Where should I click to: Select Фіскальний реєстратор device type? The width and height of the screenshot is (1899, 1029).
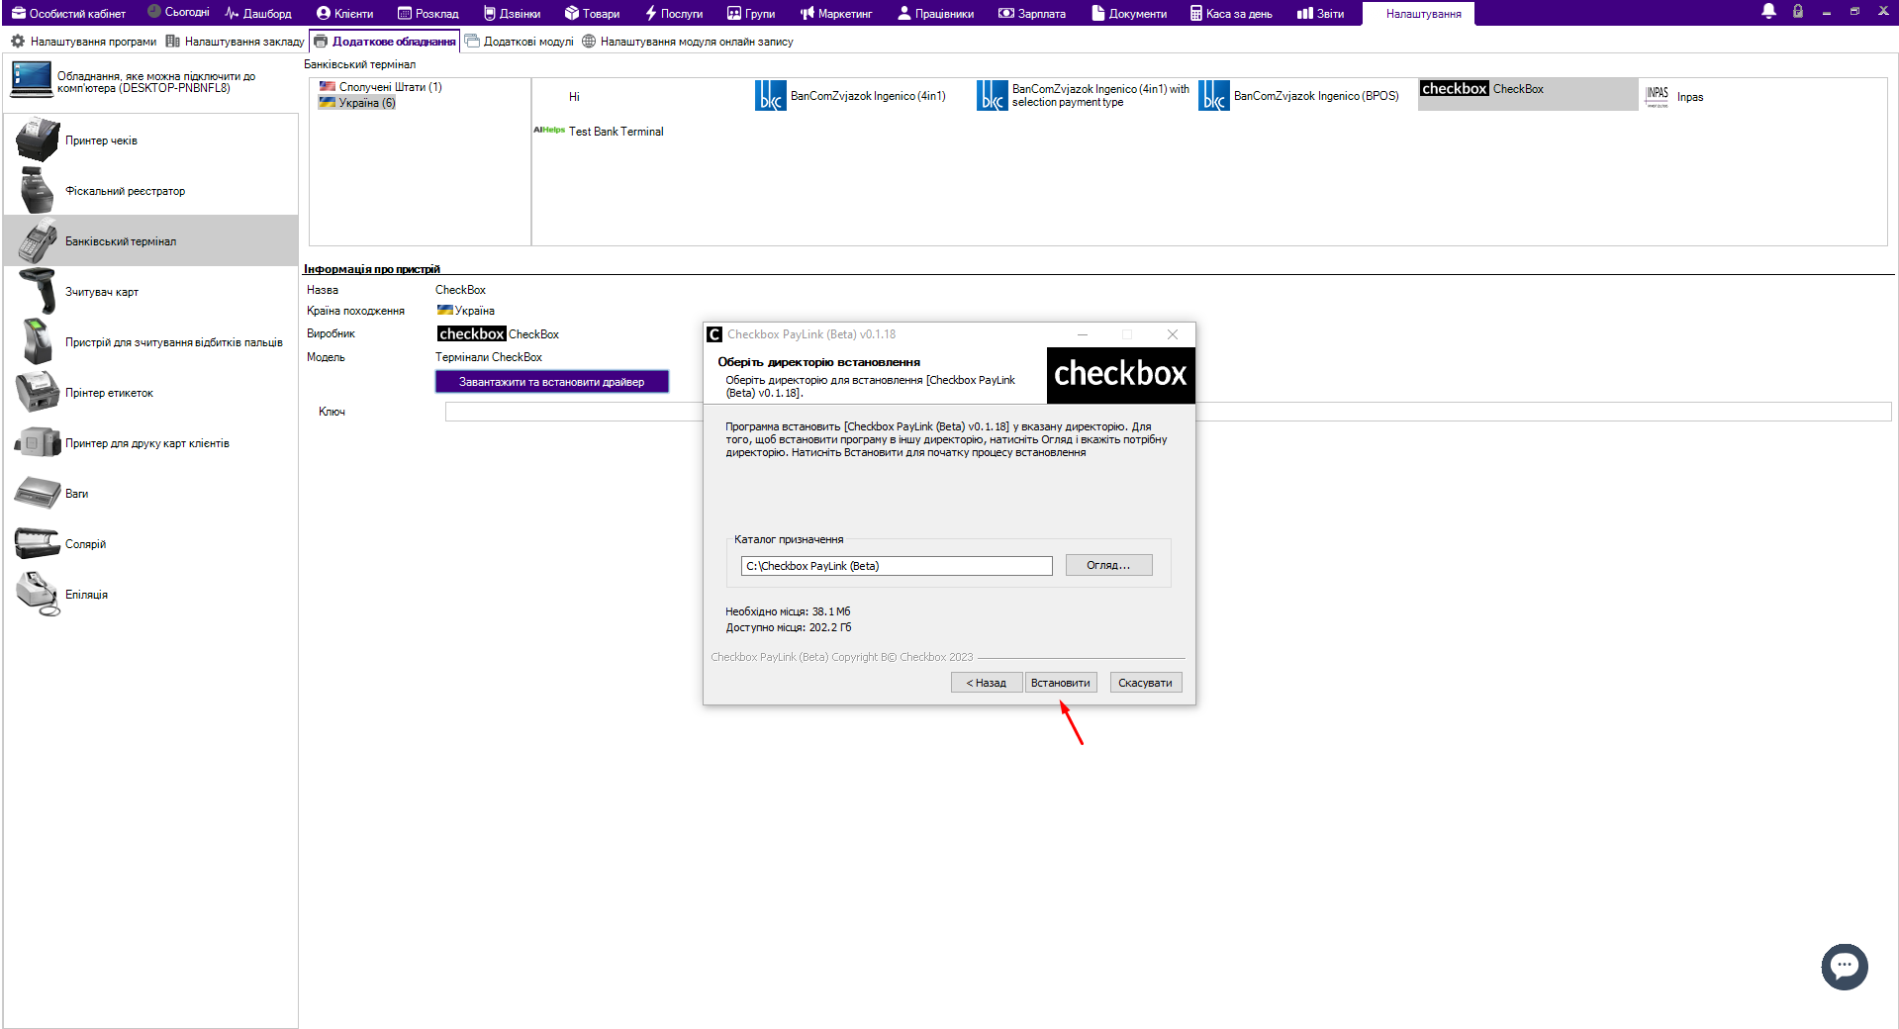(x=150, y=191)
